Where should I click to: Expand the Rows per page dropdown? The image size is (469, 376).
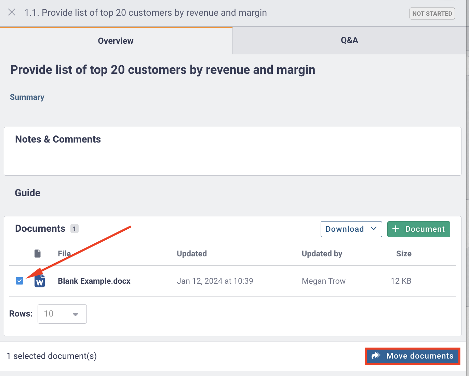pos(62,314)
